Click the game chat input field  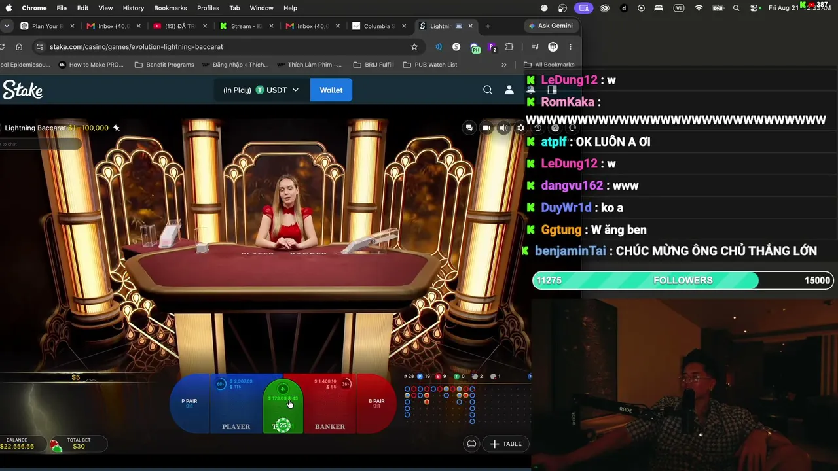(41, 144)
